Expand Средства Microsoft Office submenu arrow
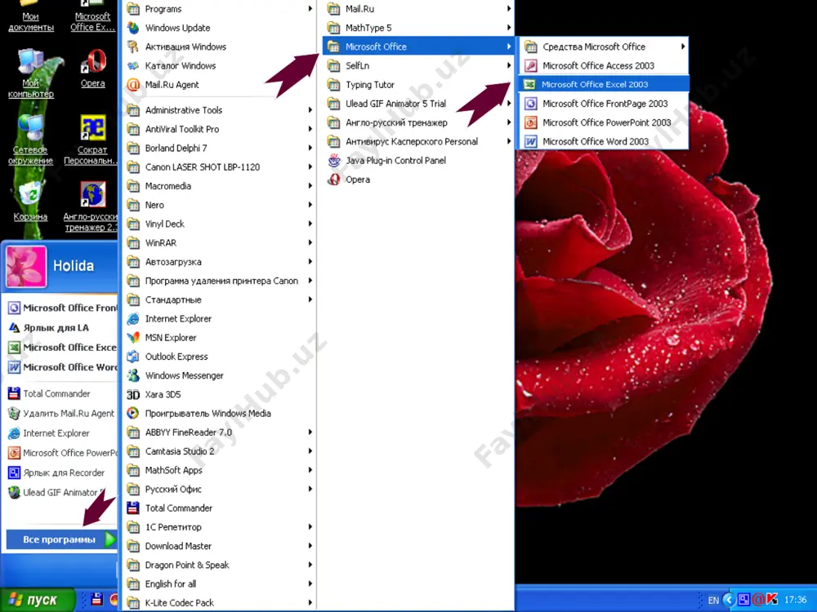817x612 pixels. [x=682, y=47]
